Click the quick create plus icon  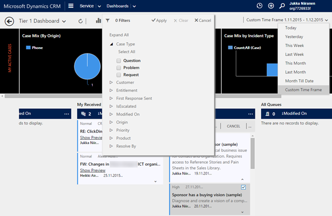click(271, 6)
